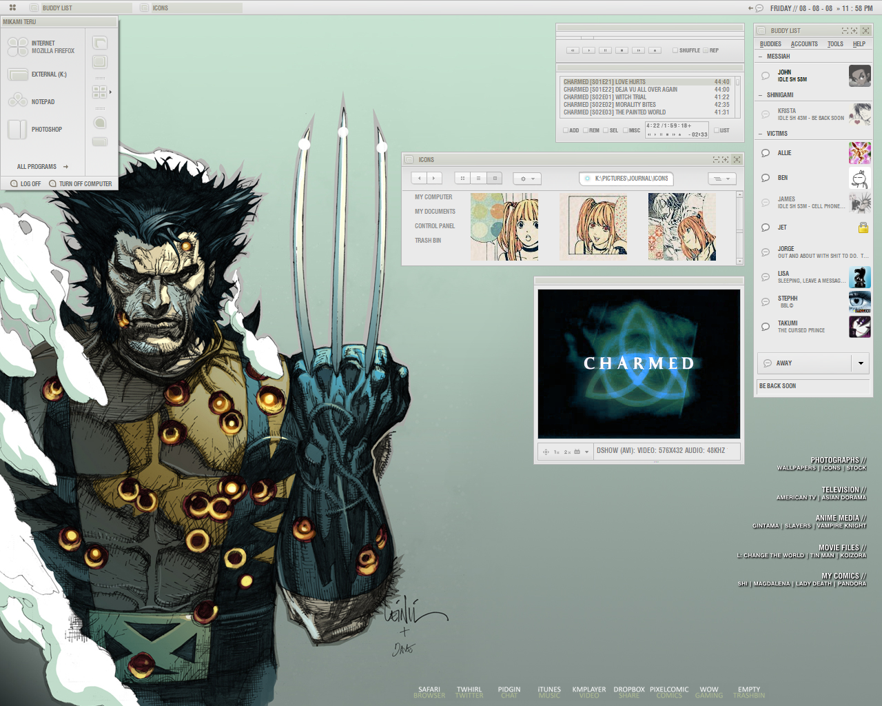Click the four-squares grid icon in start menu
The height and width of the screenshot is (706, 882).
click(100, 92)
